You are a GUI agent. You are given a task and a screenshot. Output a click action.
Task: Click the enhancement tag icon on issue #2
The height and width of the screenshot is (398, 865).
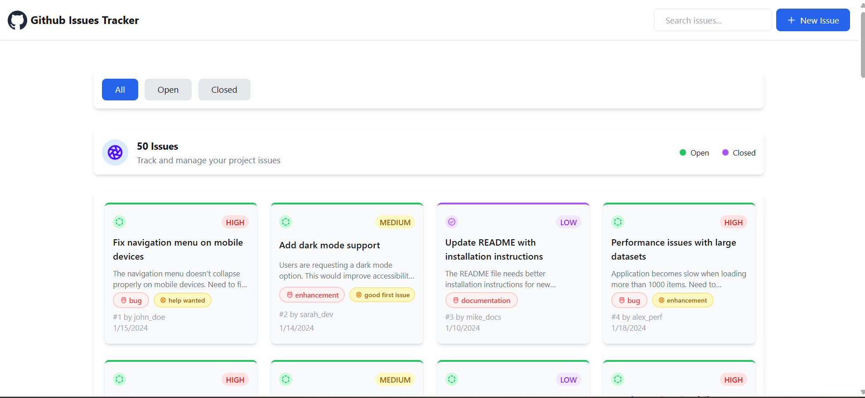click(290, 295)
